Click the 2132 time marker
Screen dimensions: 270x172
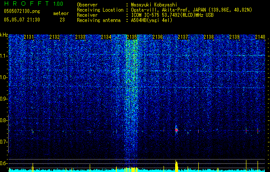(55, 37)
